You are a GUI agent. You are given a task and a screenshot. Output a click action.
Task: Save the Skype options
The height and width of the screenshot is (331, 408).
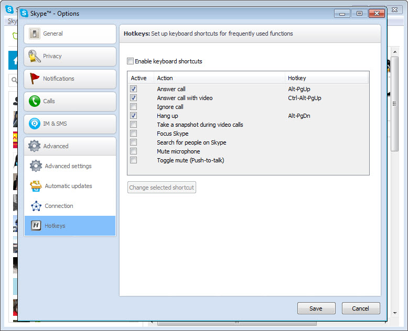tap(316, 308)
